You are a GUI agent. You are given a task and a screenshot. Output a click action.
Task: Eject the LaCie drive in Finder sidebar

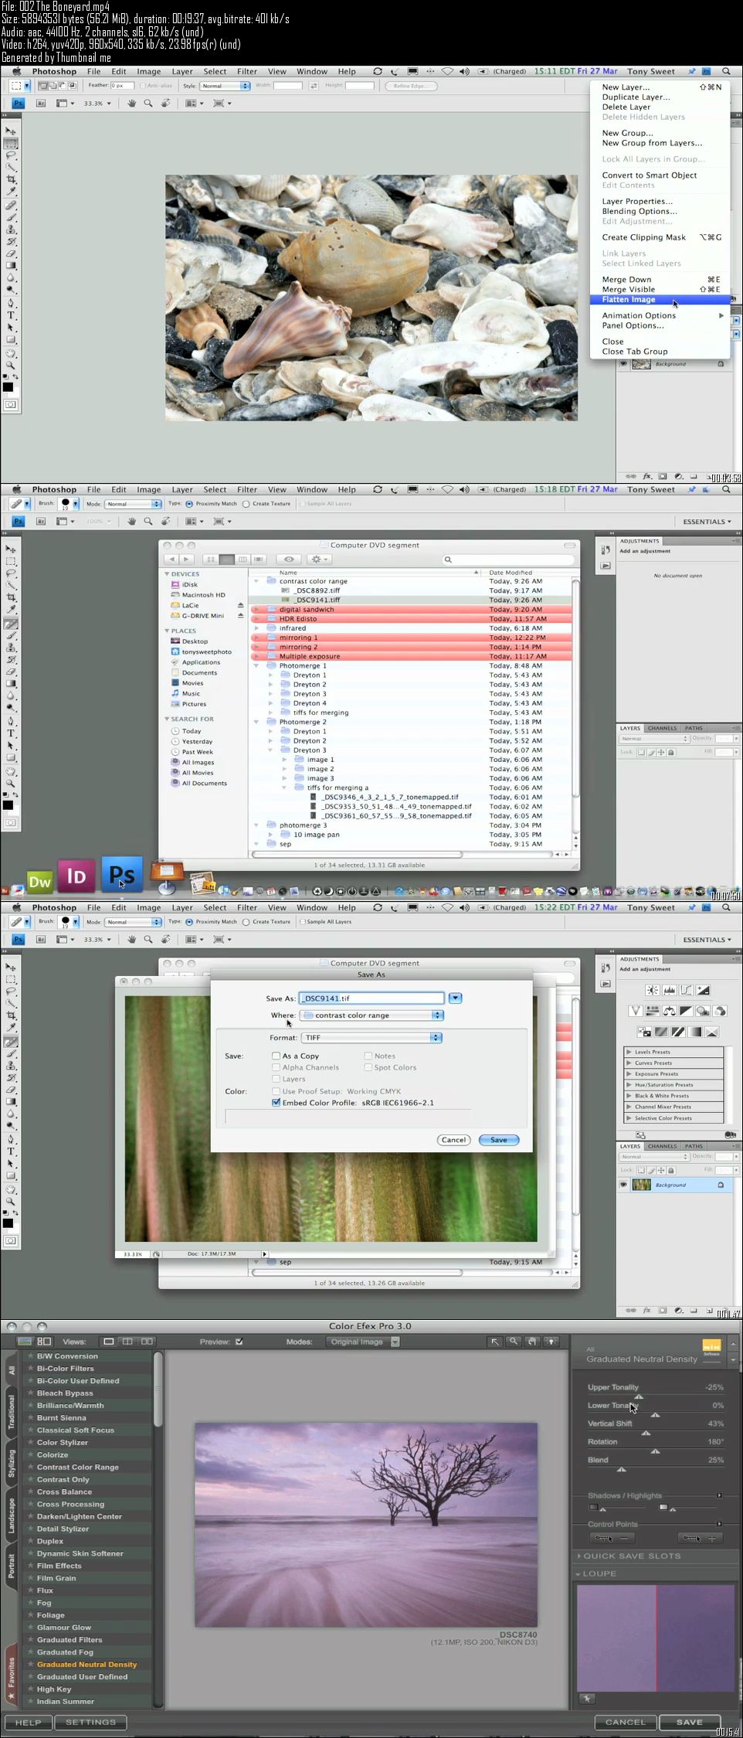coord(240,606)
